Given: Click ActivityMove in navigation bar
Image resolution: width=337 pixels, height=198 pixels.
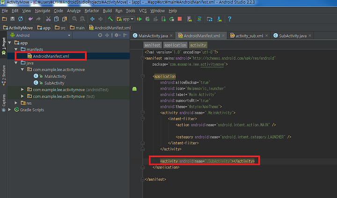Looking at the screenshot, I should point(18,28).
